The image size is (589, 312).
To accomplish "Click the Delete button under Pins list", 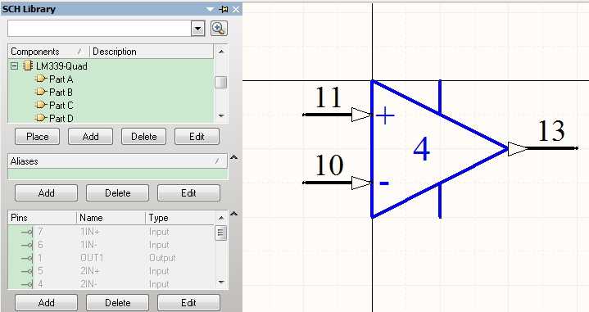I will (x=118, y=303).
